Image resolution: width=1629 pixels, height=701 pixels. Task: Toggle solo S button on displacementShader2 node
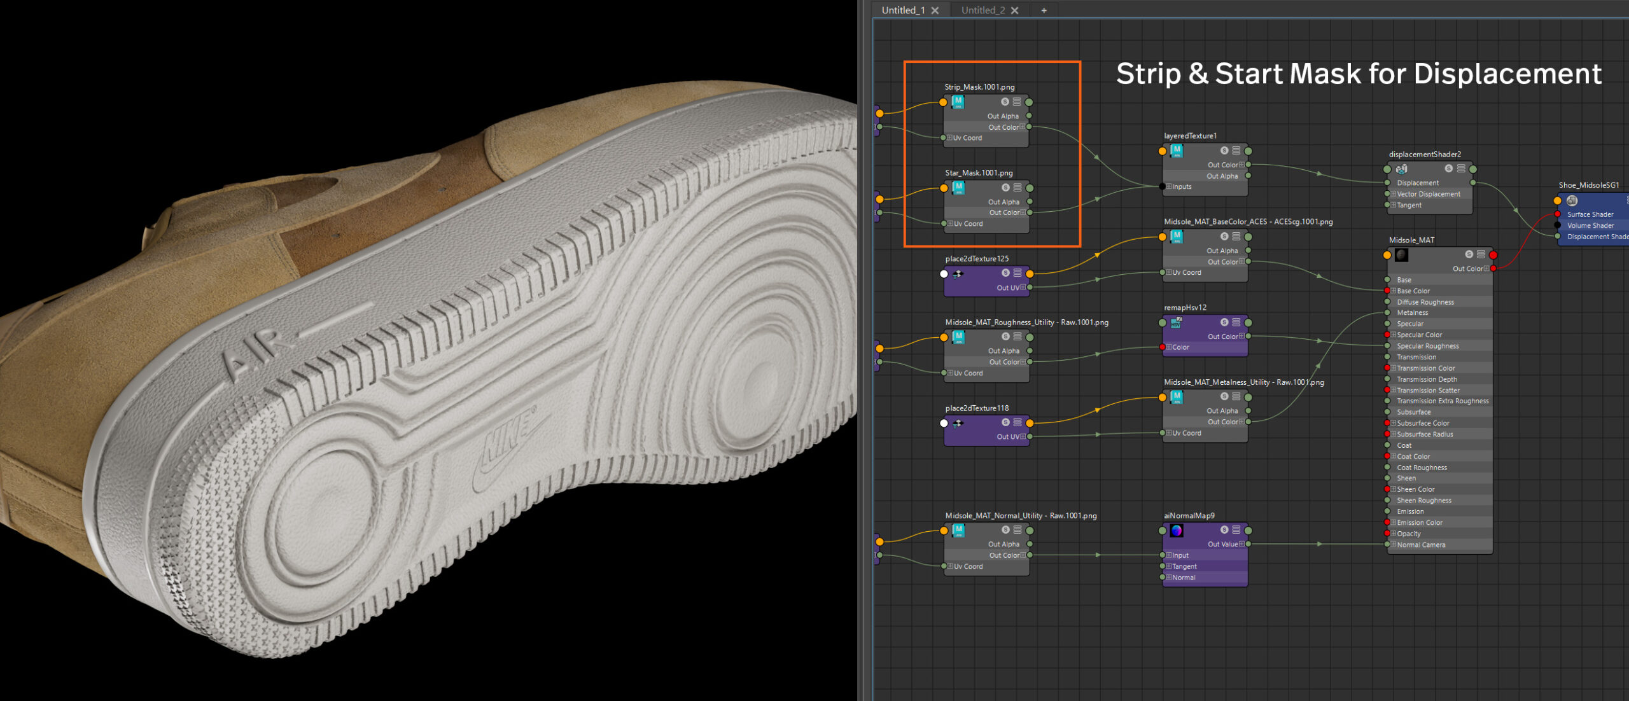click(1448, 169)
